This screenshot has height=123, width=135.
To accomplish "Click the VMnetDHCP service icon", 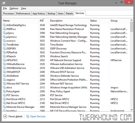I will pyautogui.click(x=4, y=72).
